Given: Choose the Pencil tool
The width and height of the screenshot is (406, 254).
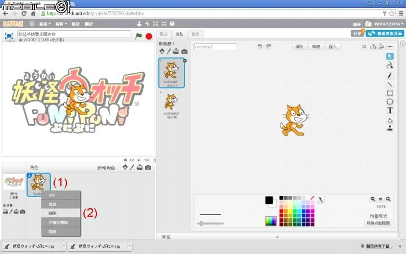Looking at the screenshot, I should tap(390, 76).
